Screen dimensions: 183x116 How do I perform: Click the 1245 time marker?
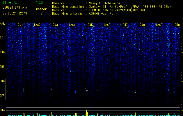89,25
